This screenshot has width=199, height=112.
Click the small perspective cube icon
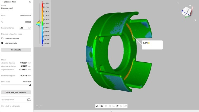tap(195, 20)
